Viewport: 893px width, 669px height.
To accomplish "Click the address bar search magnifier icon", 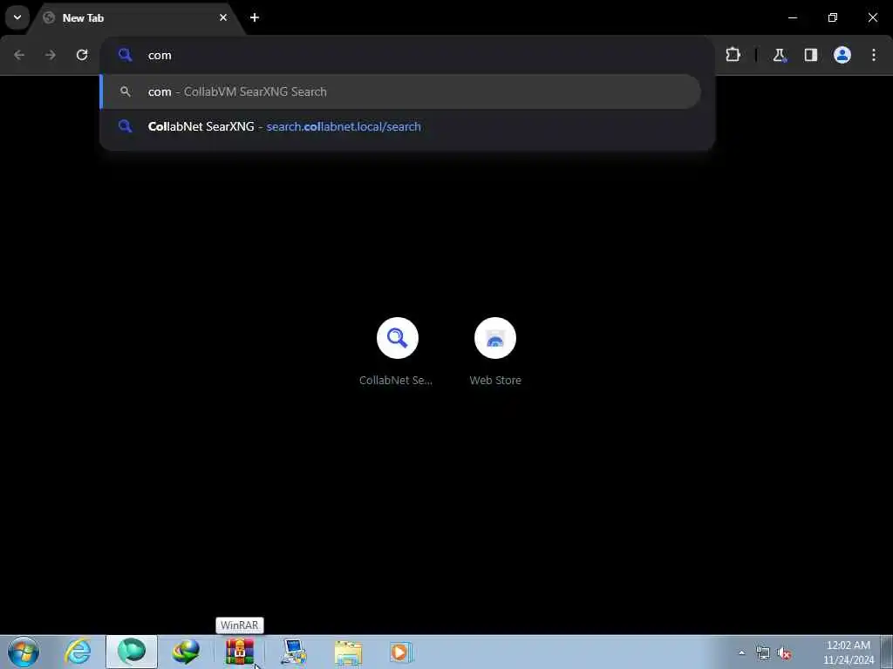I will (126, 55).
